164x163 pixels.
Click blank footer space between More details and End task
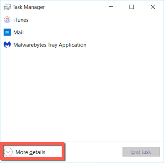94,152
